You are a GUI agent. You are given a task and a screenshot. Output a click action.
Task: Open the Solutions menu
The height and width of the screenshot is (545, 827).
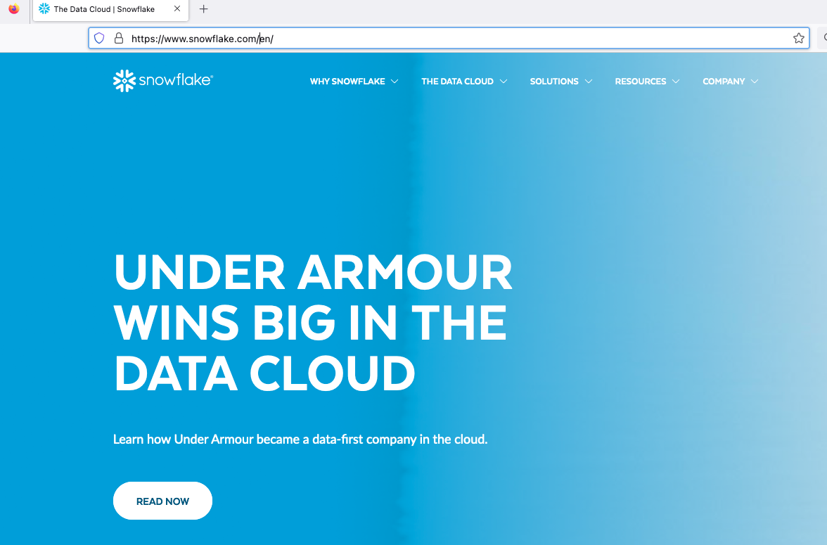(554, 82)
